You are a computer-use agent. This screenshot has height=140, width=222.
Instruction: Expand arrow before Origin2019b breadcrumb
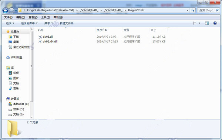coord(125,10)
